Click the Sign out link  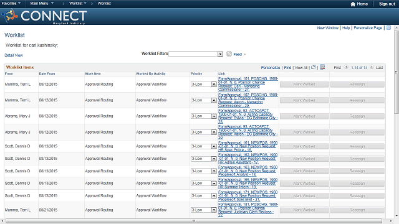[x=387, y=4]
